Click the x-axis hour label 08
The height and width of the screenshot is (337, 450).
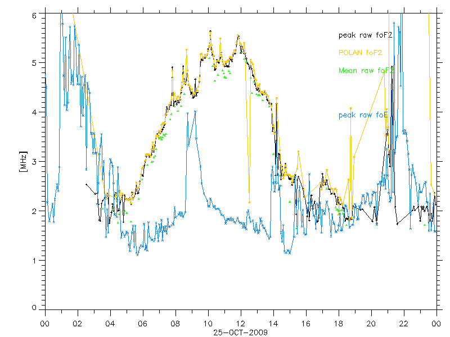tap(175, 324)
